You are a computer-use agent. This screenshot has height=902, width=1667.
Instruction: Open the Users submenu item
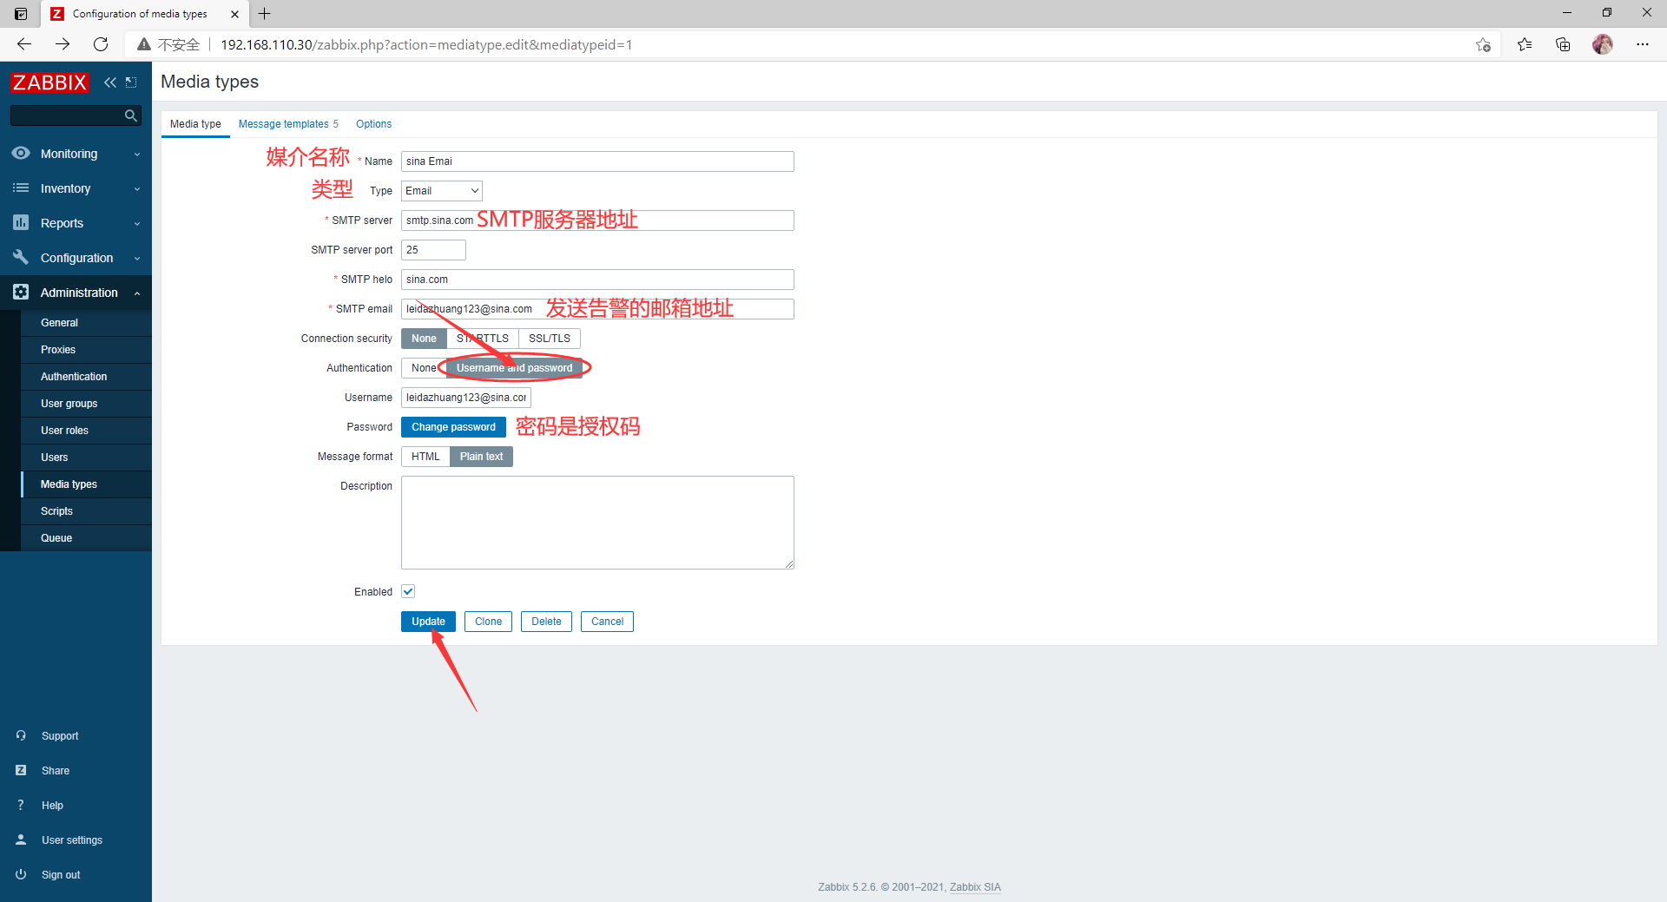coord(86,458)
